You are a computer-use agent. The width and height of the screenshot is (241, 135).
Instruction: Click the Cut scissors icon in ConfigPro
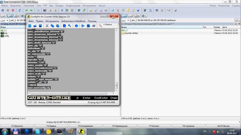click(x=47, y=26)
